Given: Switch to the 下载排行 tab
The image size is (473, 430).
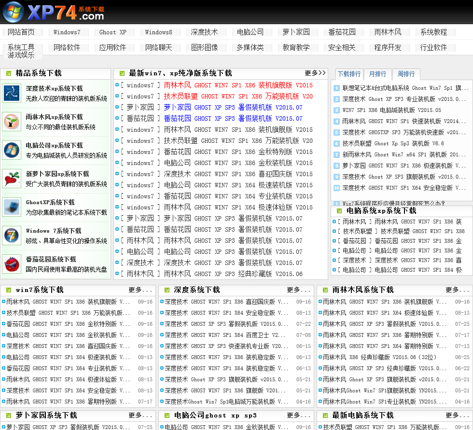Looking at the screenshot, I should pyautogui.click(x=349, y=74).
